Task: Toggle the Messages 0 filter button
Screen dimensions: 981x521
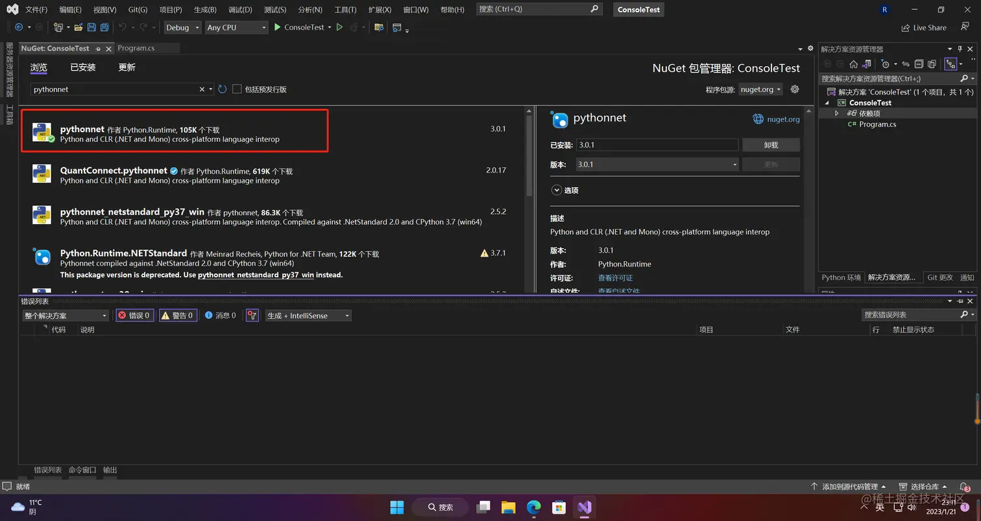Action: [221, 316]
